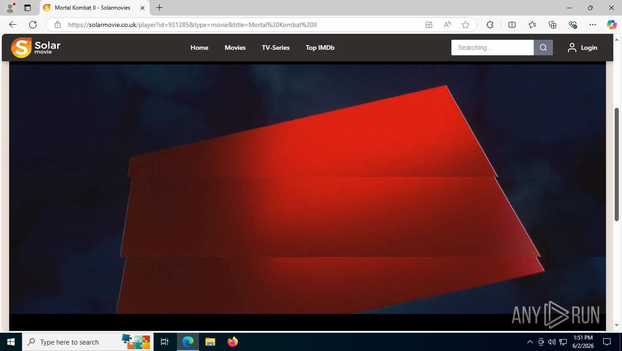Open File Explorer from the taskbar
The width and height of the screenshot is (622, 351).
click(210, 342)
